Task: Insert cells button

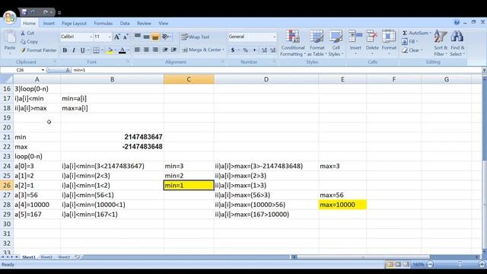Action: 355,43
